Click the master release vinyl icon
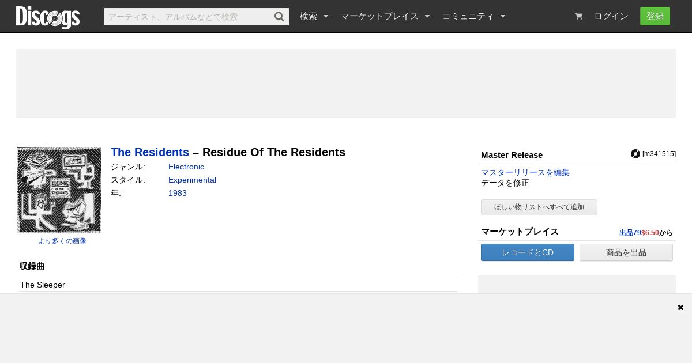The width and height of the screenshot is (692, 363). click(635, 154)
